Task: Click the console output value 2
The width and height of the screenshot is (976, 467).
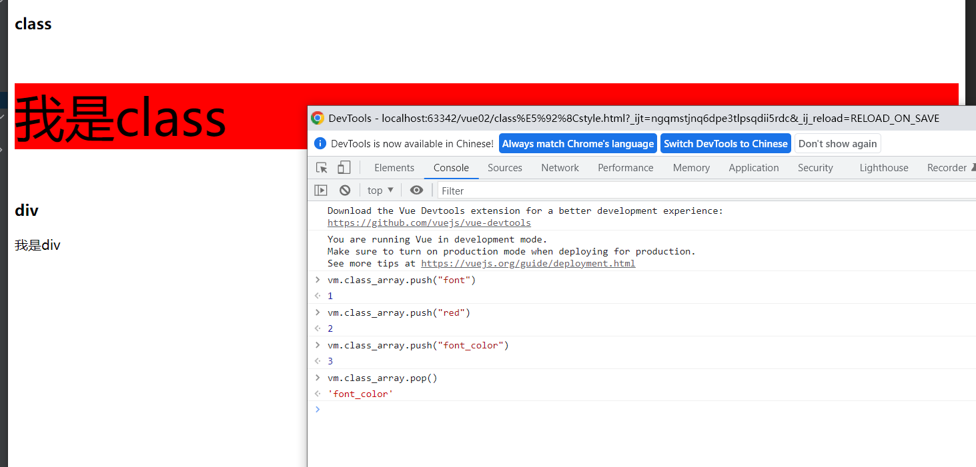Action: coord(330,328)
